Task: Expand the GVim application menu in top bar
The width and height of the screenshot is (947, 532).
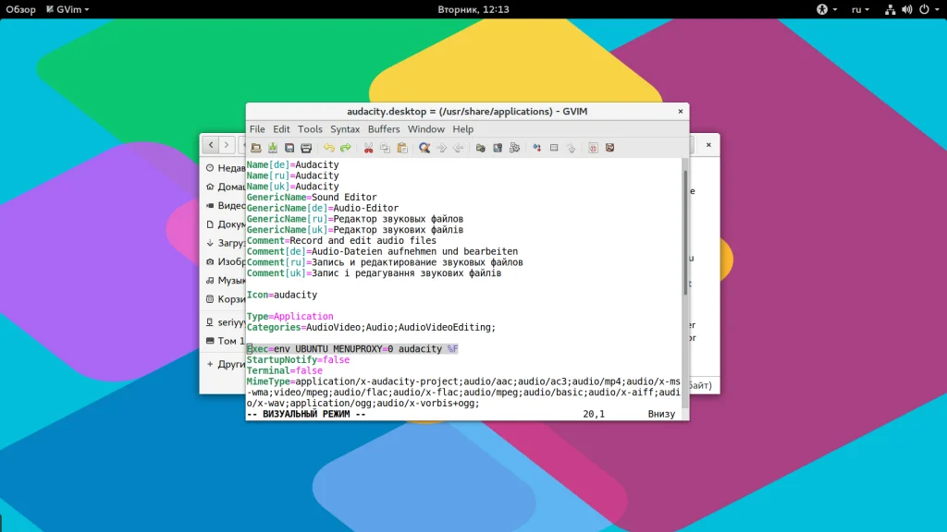Action: coord(70,9)
